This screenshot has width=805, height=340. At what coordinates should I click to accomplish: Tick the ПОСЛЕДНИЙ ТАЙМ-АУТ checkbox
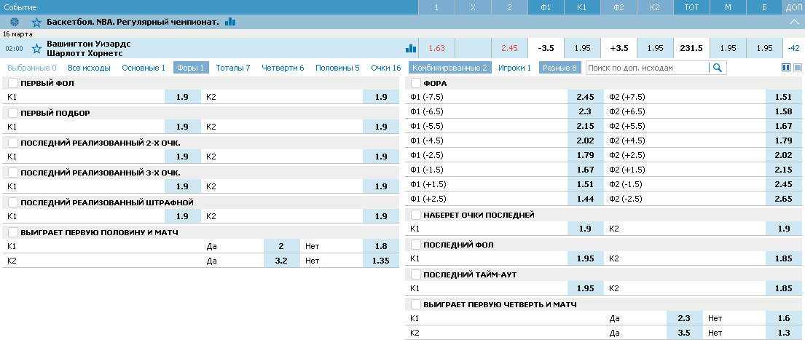(x=416, y=274)
